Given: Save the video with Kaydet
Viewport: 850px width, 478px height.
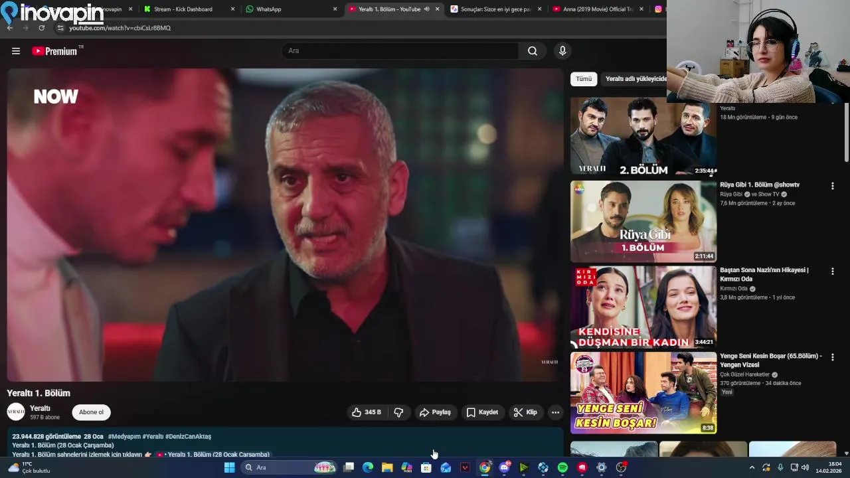Looking at the screenshot, I should (x=482, y=412).
